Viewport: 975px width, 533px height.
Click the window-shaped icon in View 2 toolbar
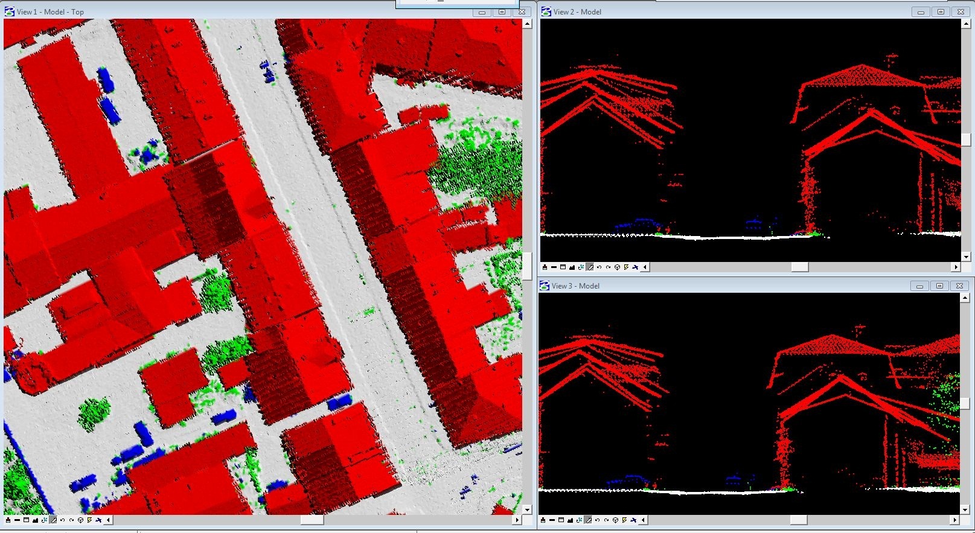[x=563, y=267]
